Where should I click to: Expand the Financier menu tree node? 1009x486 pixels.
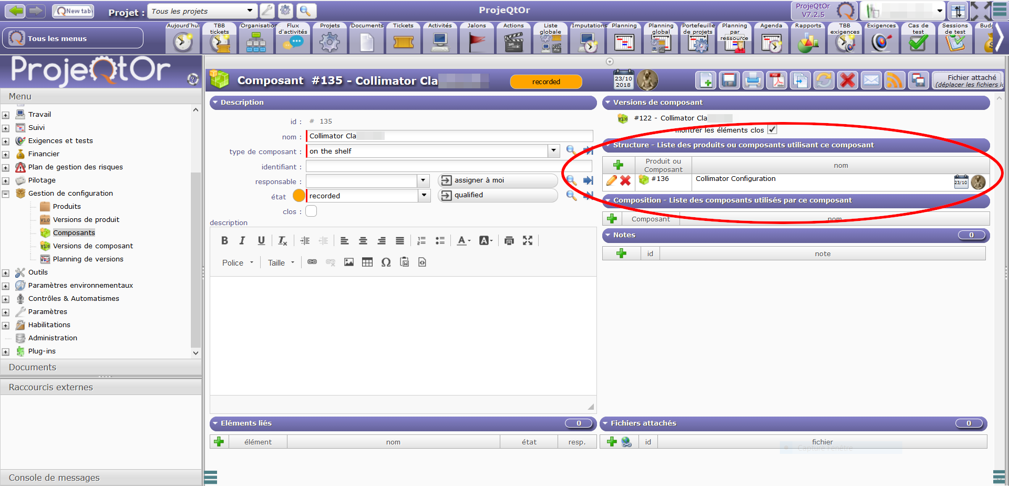(6, 155)
